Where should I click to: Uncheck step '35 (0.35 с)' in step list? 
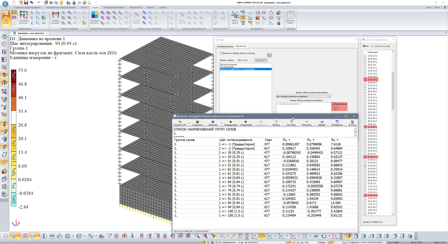(365, 80)
